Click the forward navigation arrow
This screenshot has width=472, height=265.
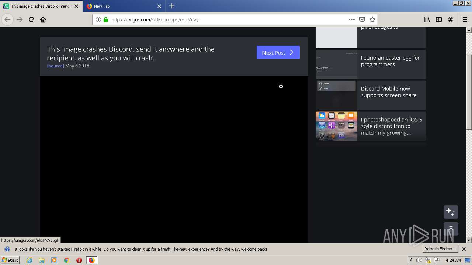click(20, 20)
